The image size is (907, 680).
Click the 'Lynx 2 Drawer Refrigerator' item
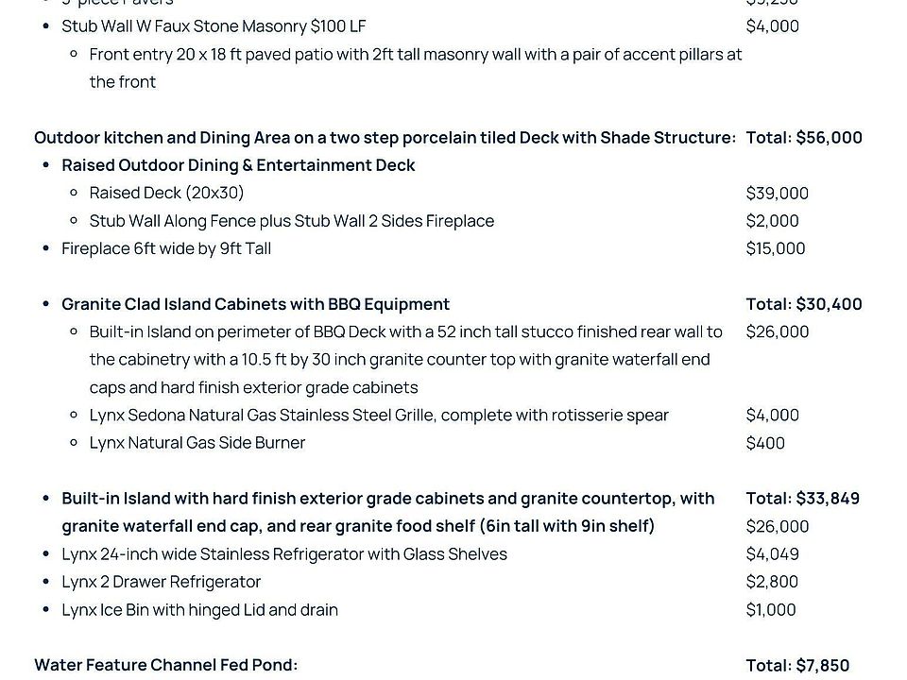161,582
